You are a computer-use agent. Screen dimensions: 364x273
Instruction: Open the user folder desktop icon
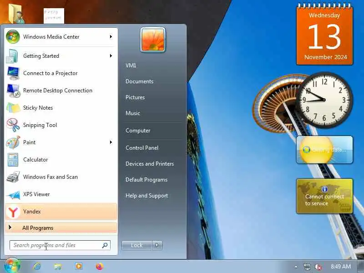pyautogui.click(x=17, y=14)
